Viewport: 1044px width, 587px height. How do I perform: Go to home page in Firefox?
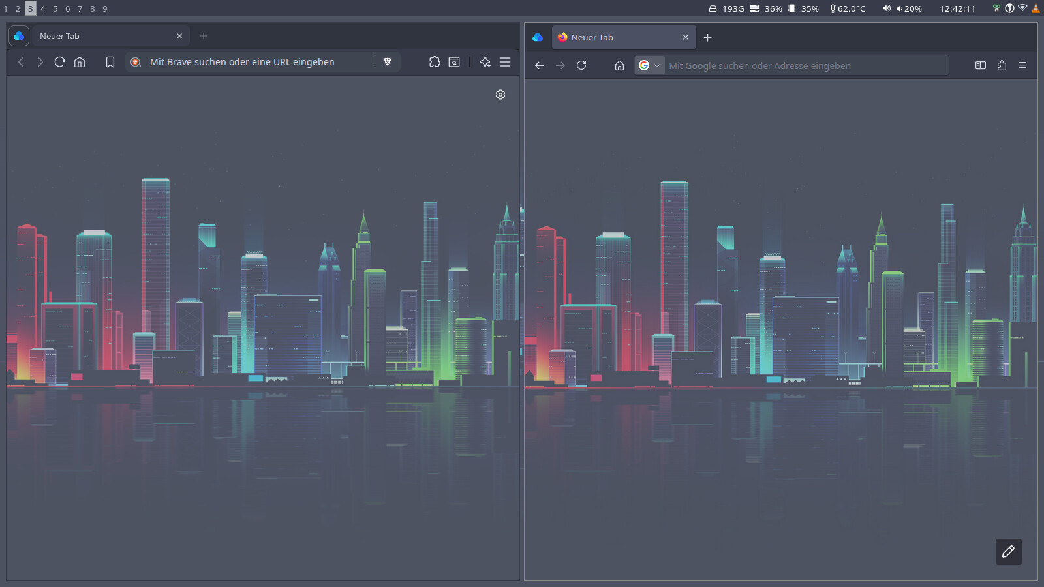click(x=619, y=65)
